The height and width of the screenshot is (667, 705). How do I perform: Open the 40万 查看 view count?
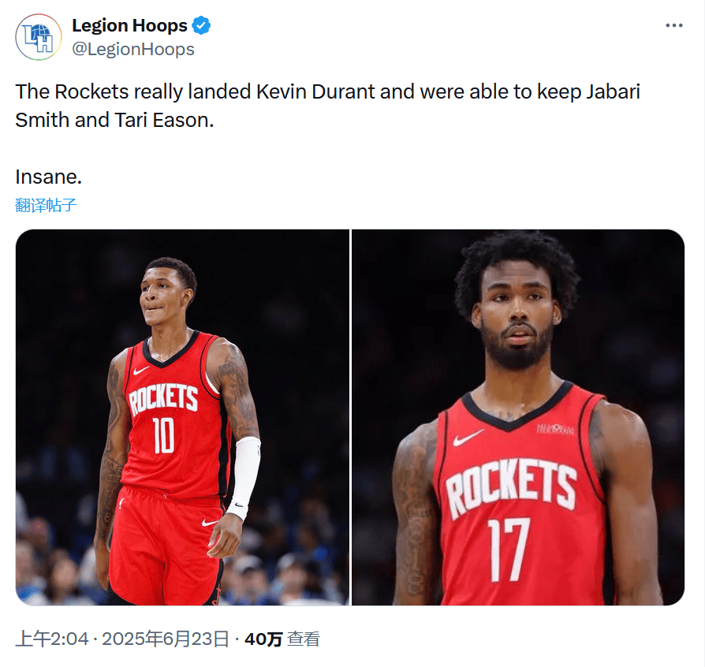coord(282,639)
